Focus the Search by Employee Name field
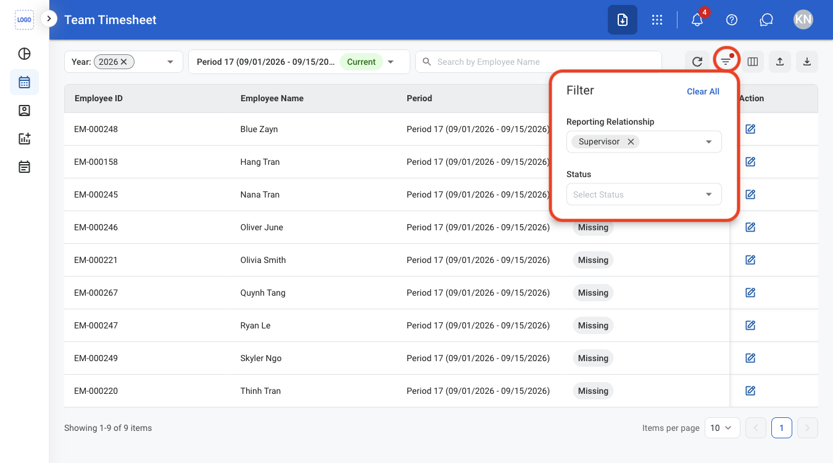833x463 pixels. click(x=539, y=62)
